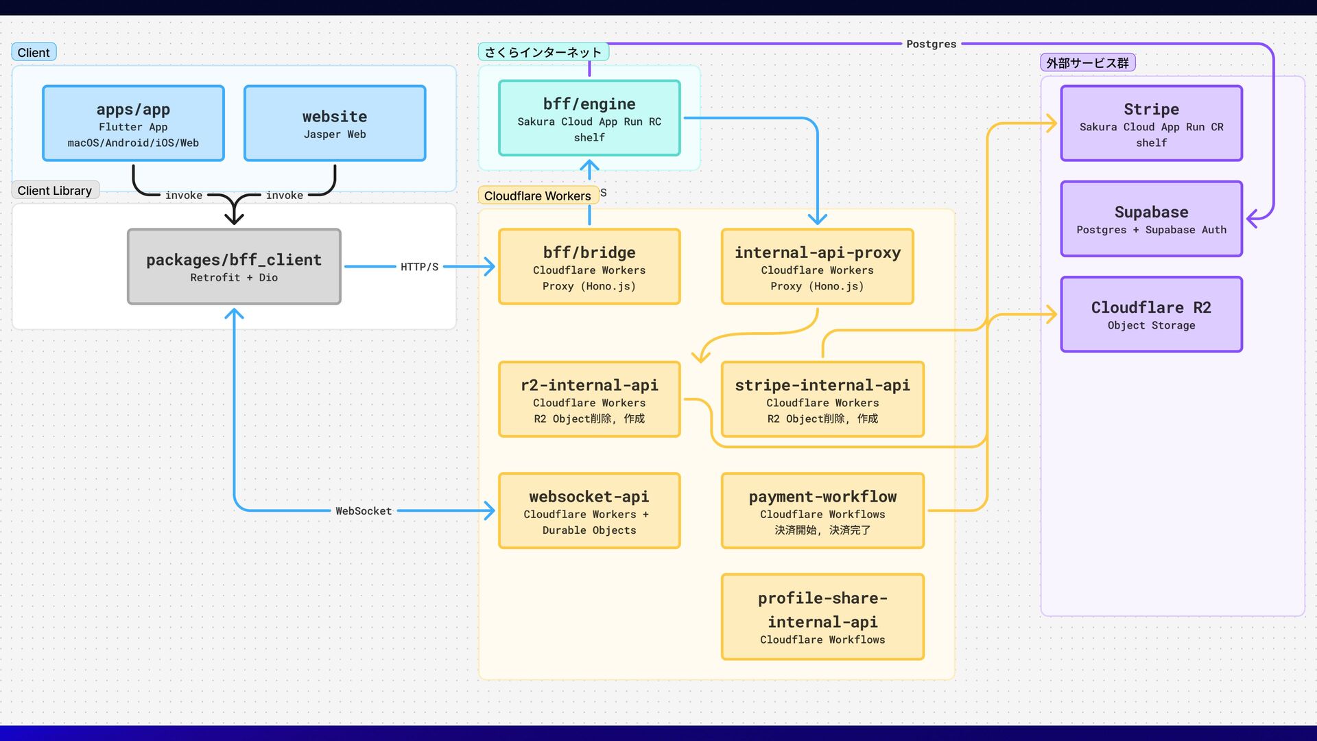Select the website Jasper Web node

click(x=335, y=123)
